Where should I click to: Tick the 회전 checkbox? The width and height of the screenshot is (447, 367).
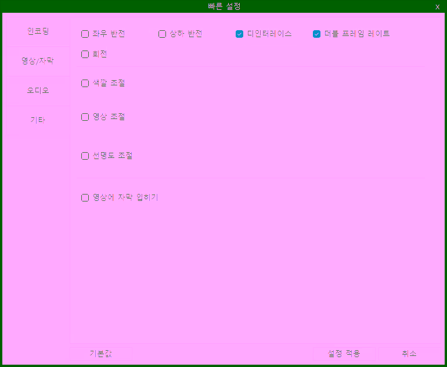(x=85, y=54)
